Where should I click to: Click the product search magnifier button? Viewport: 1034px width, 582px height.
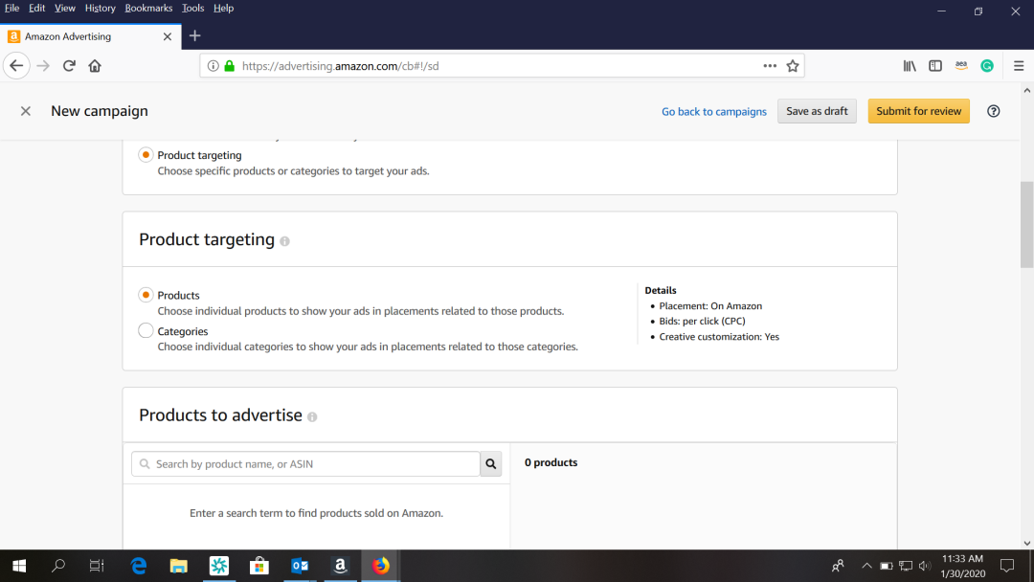tap(491, 464)
